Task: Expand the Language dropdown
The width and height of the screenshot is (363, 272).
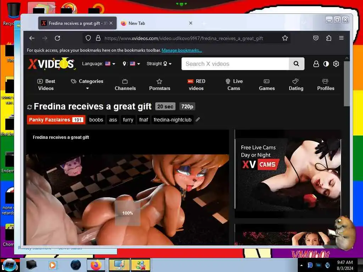Action: 99,64
